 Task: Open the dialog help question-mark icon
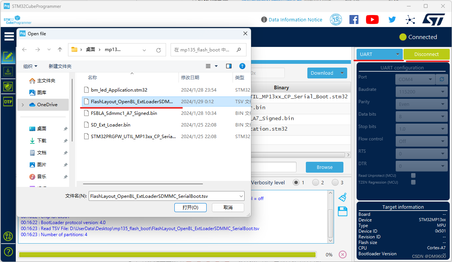(x=242, y=66)
